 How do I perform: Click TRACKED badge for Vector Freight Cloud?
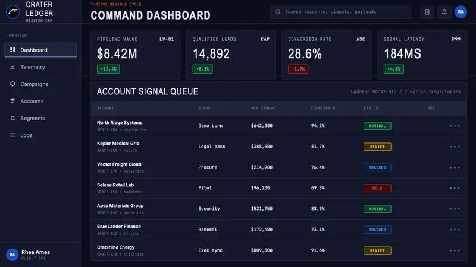[x=377, y=167]
